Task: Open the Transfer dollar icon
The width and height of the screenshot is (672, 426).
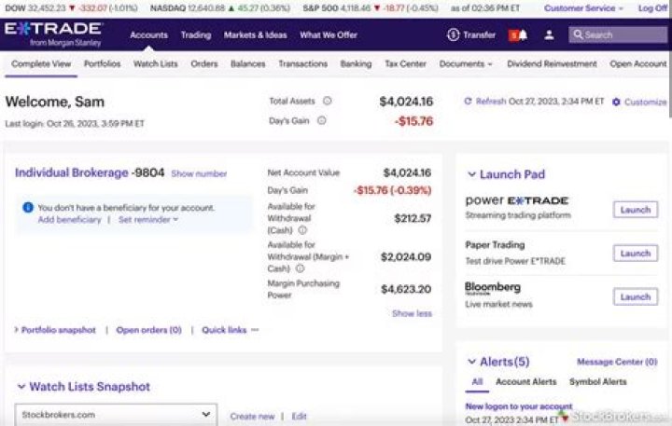Action: point(453,34)
